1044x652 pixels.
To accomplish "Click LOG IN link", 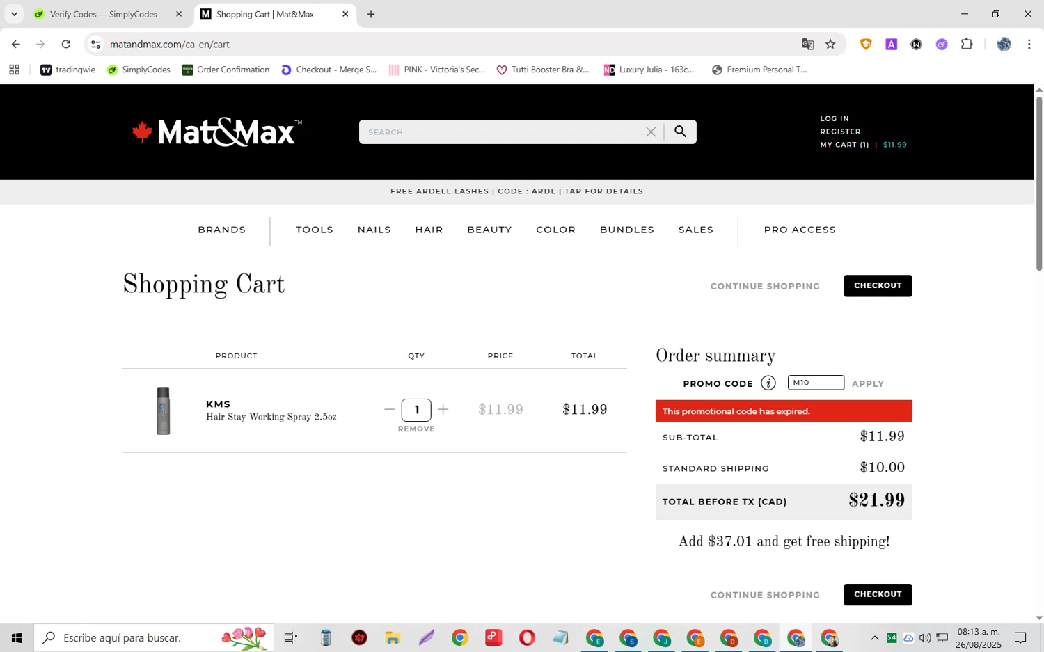I will [835, 119].
